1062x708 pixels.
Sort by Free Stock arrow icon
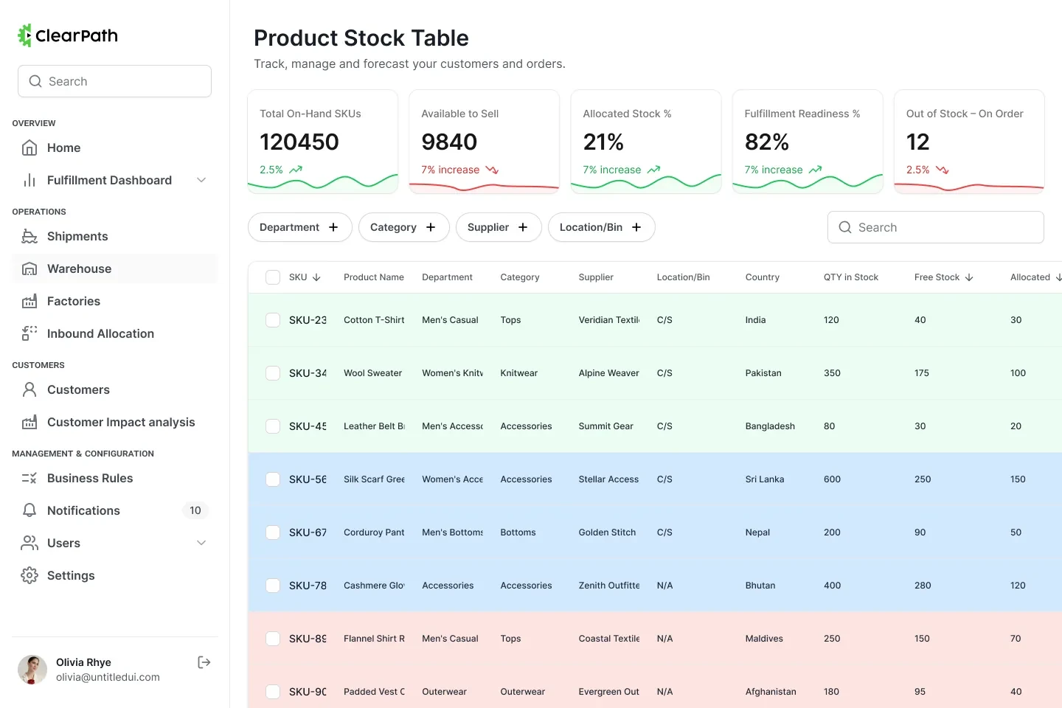[969, 277]
